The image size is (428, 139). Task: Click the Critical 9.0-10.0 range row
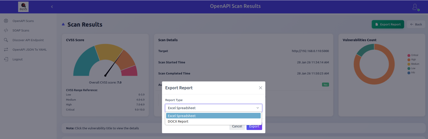click(105, 110)
